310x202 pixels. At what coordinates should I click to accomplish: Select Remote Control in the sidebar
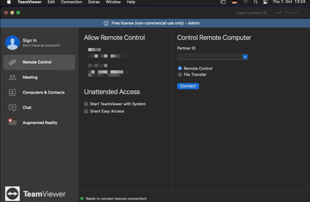pyautogui.click(x=39, y=62)
